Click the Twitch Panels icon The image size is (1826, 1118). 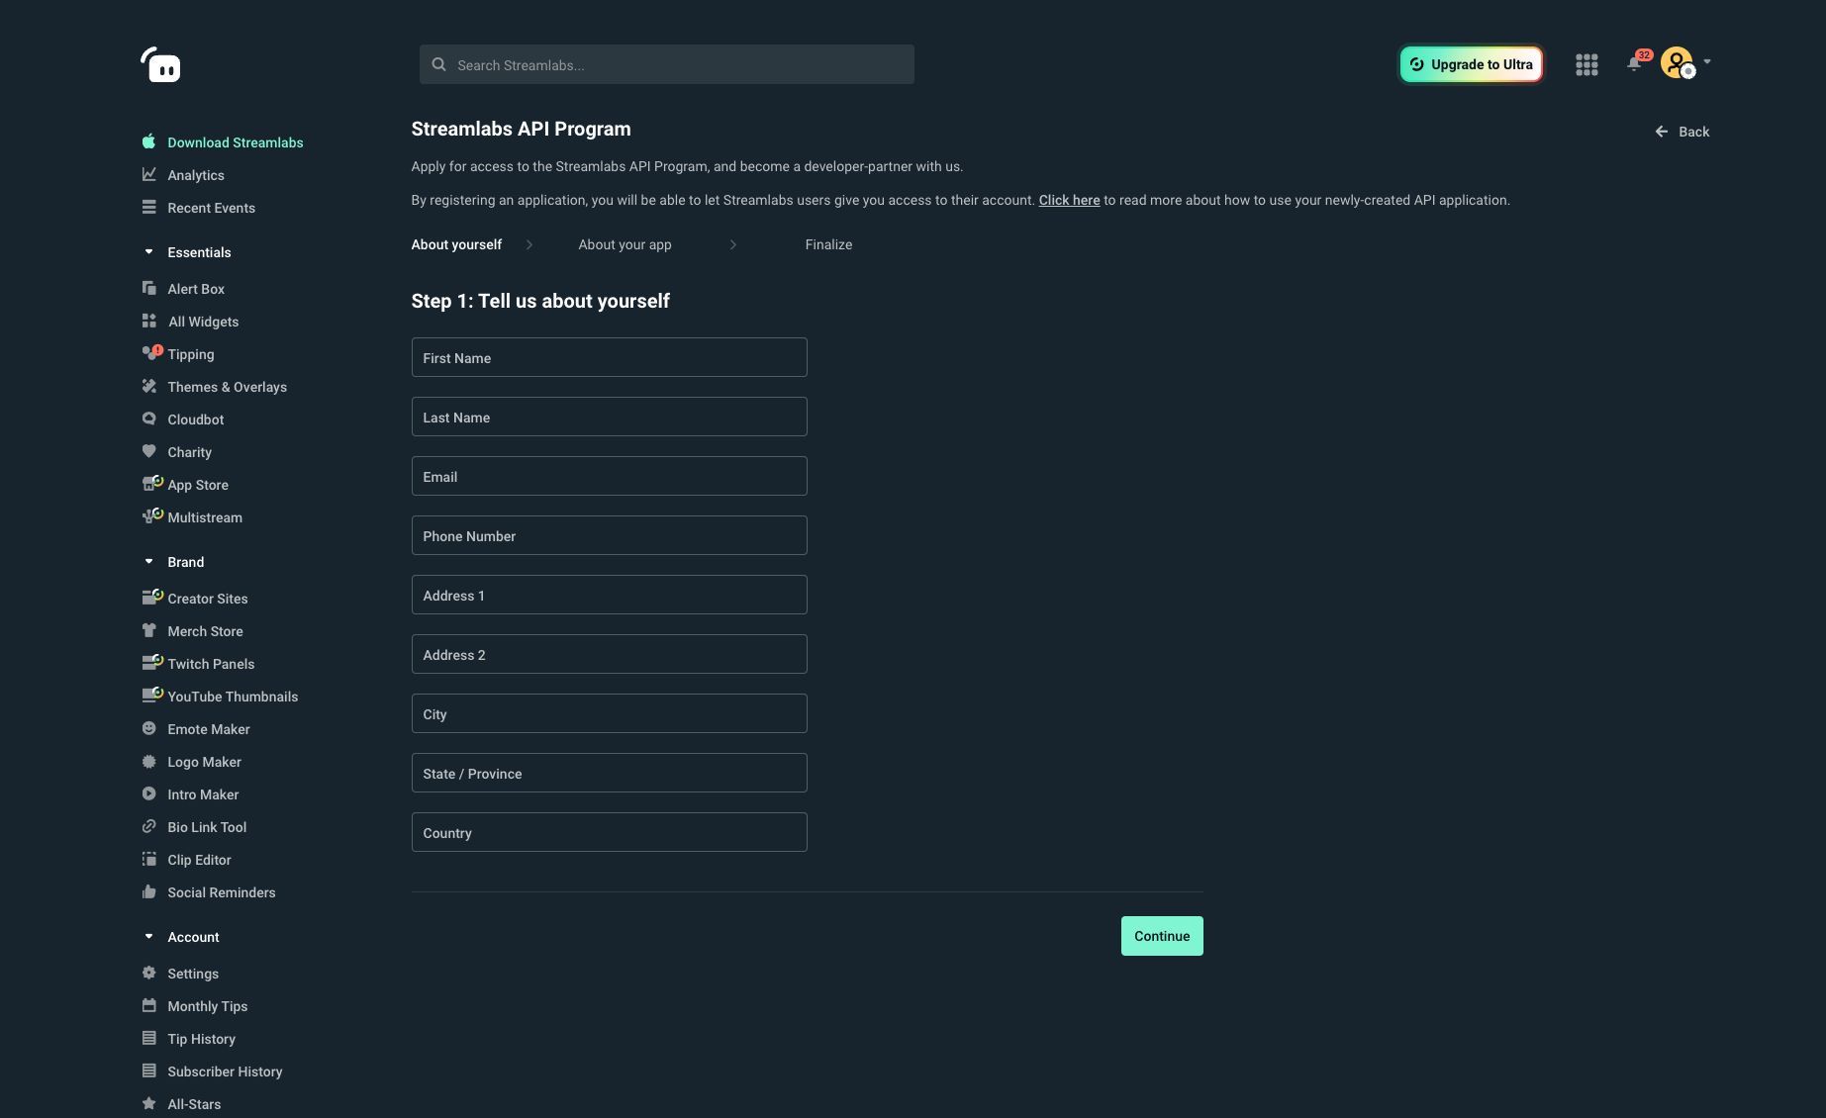click(151, 662)
